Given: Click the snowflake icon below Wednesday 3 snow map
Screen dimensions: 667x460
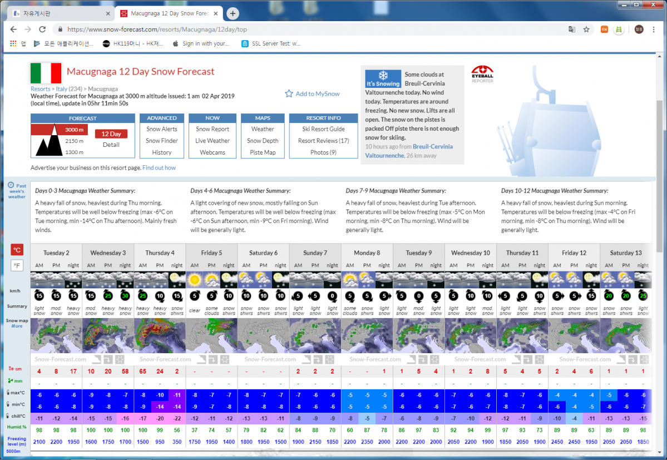Looking at the screenshot, I should 120,360.
